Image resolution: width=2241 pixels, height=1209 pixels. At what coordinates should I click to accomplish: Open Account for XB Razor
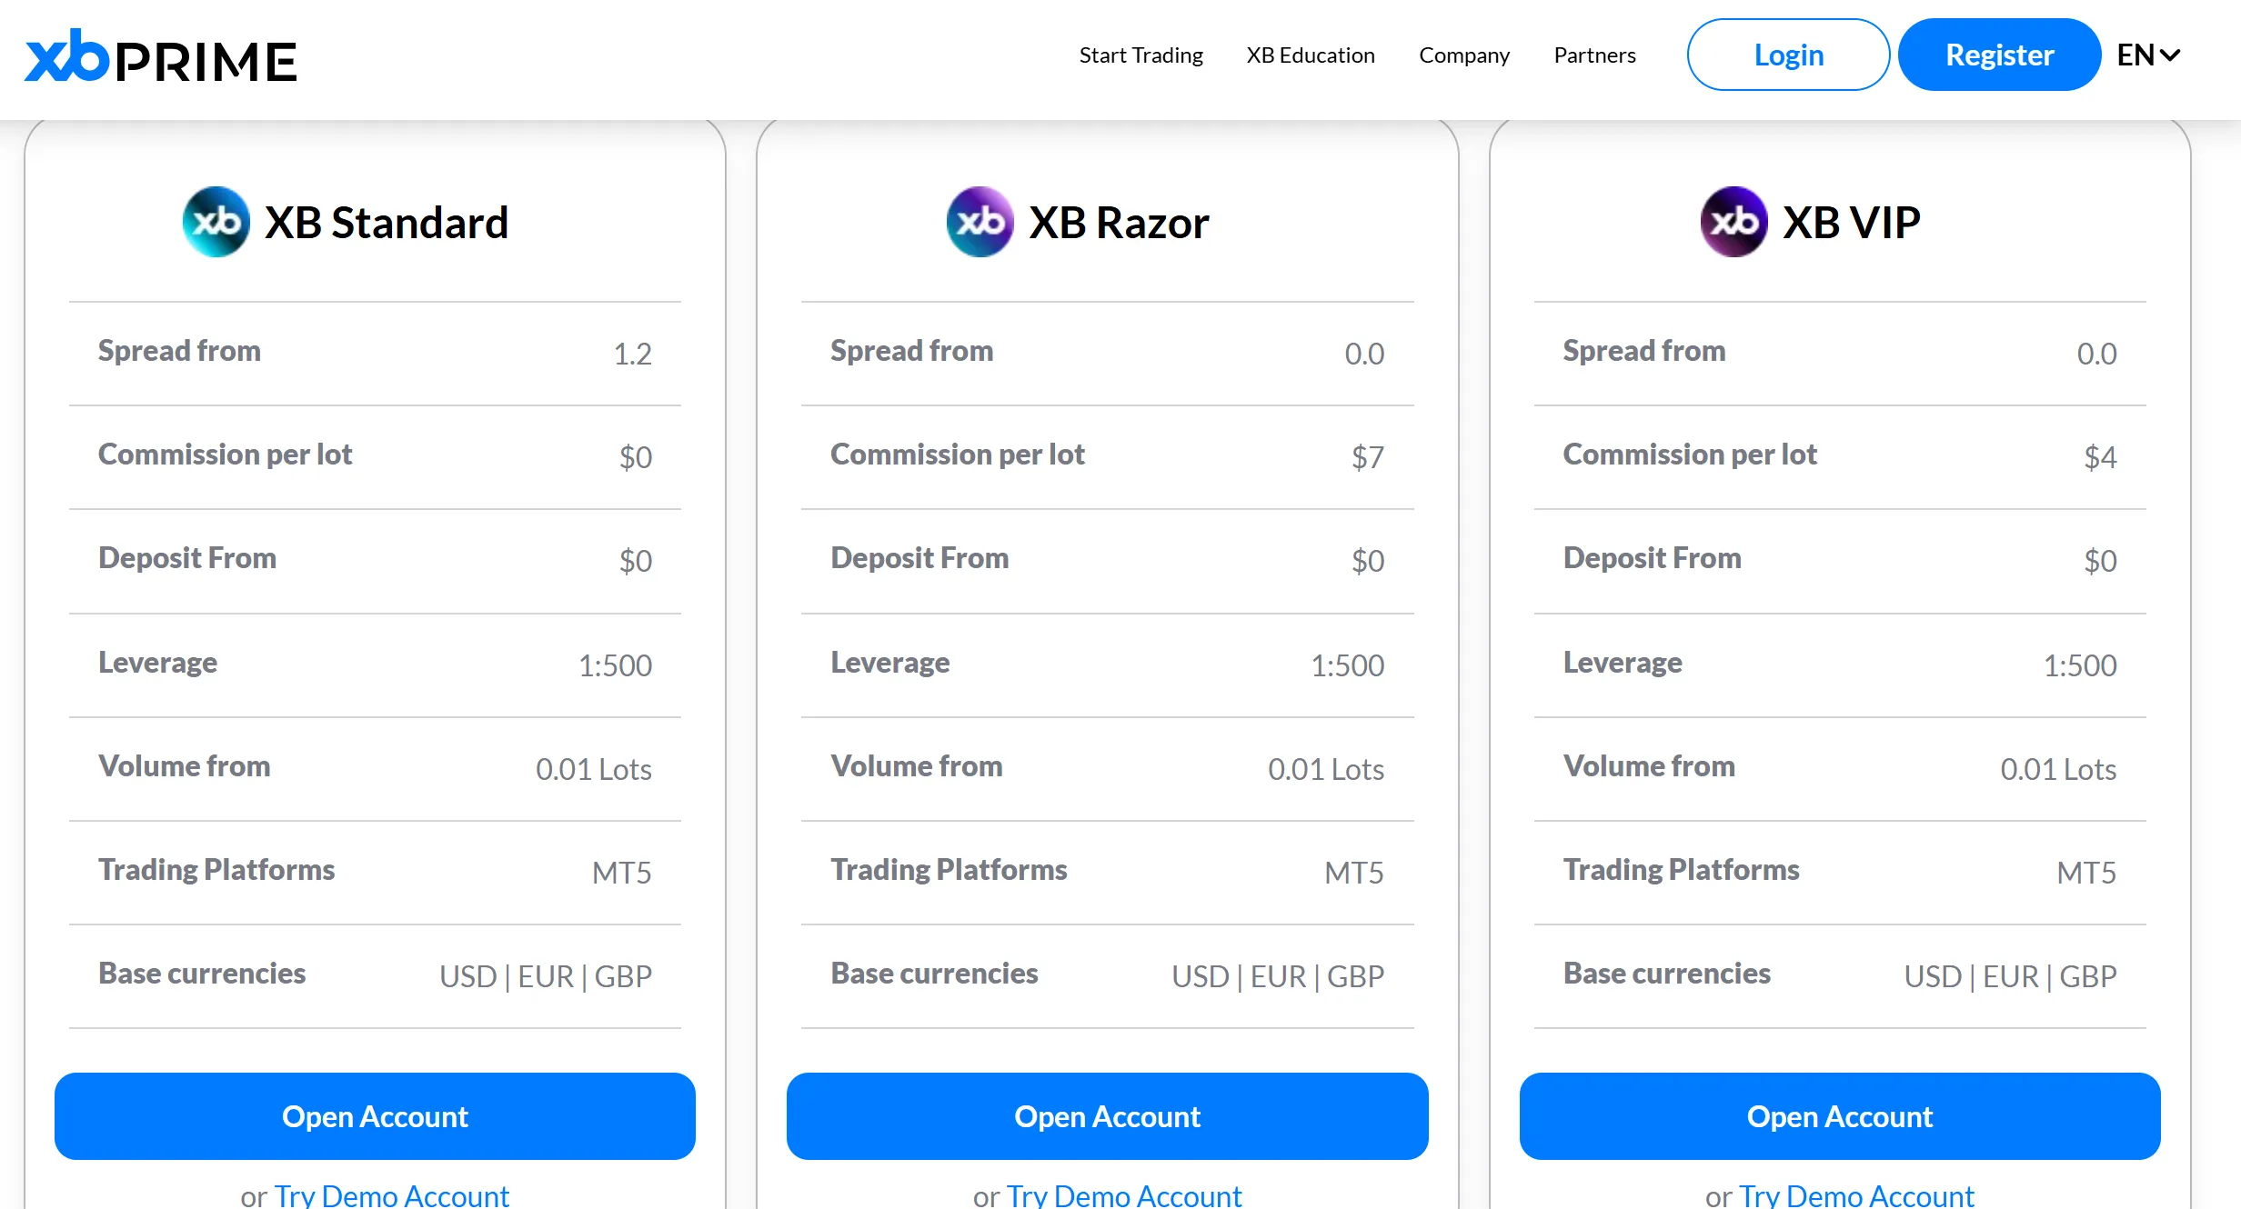coord(1107,1116)
